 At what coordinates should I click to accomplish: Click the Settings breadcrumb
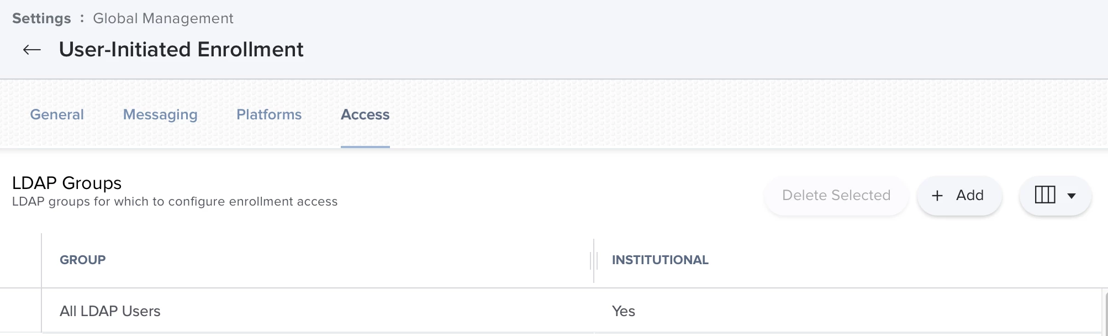41,18
